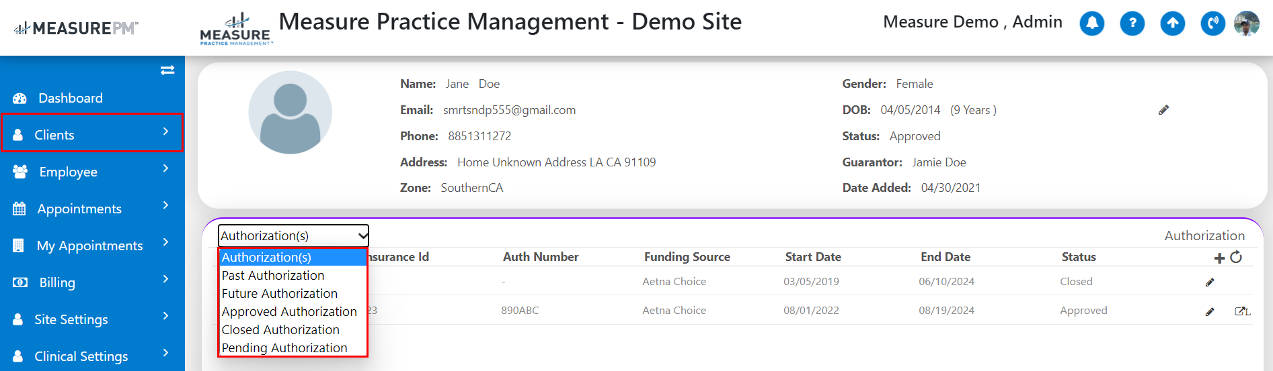Add new authorization with plus icon
The width and height of the screenshot is (1273, 371).
1219,258
